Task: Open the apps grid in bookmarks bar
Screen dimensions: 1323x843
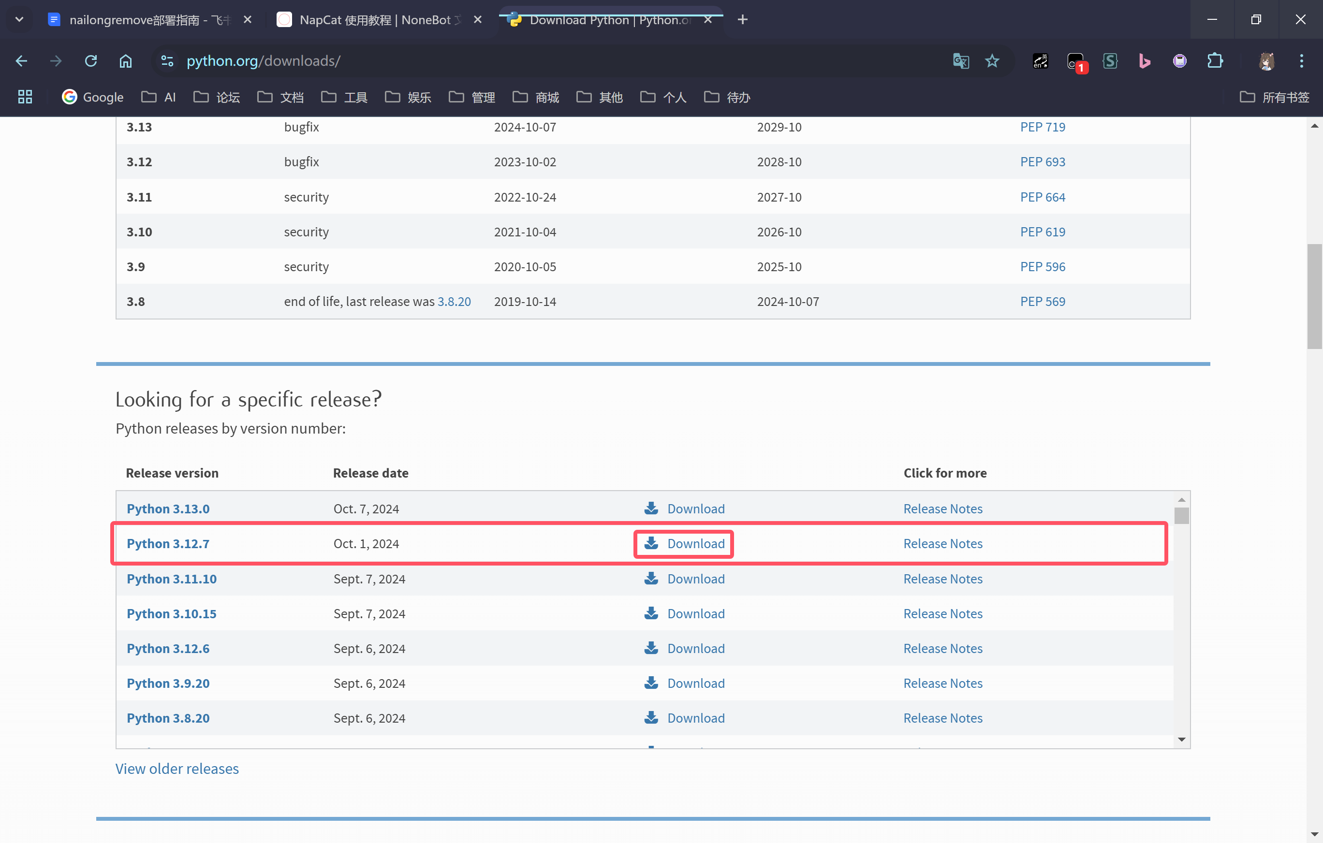Action: coord(25,97)
